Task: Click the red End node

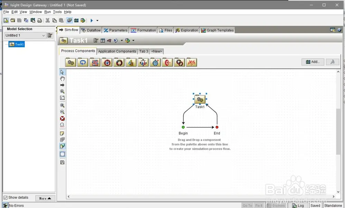Action: pos(217,127)
